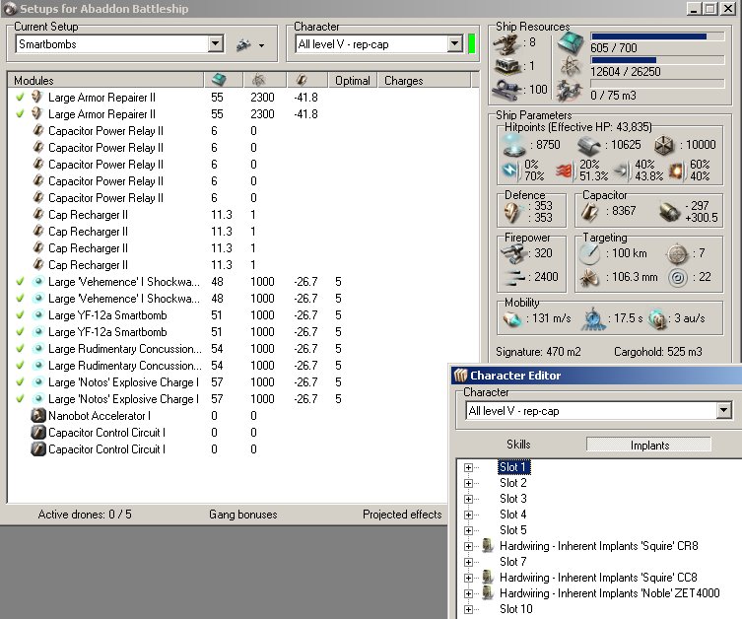The image size is (742, 619).
Task: Switch to the Skills tab
Action: coord(518,445)
